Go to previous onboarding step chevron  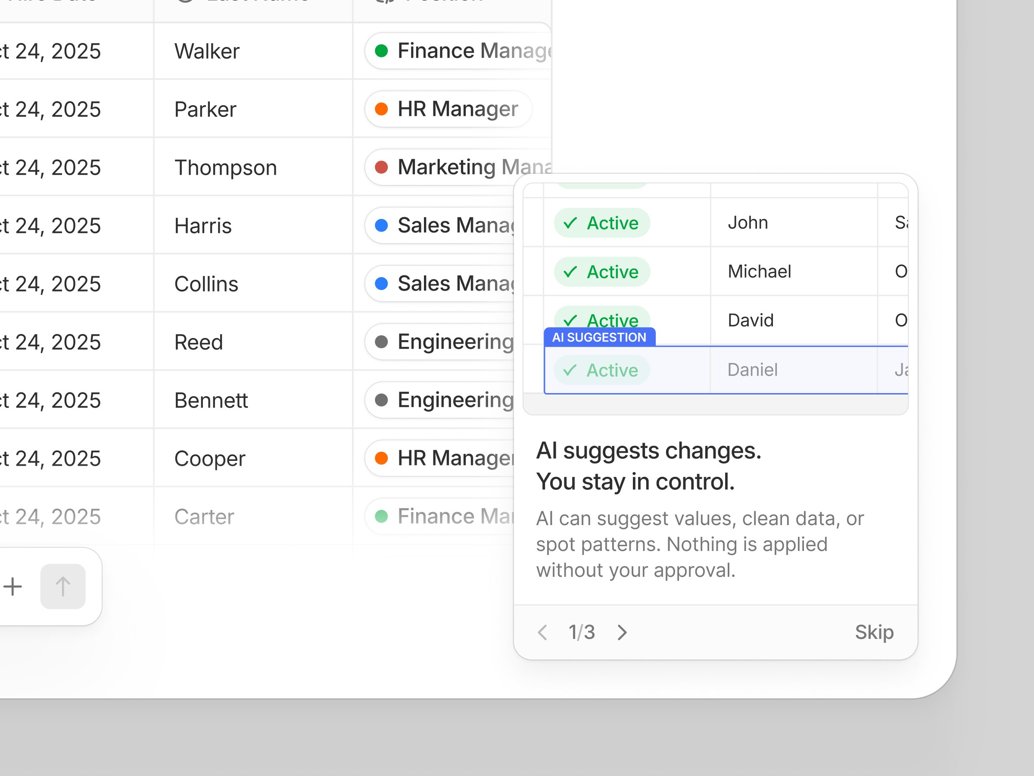click(x=542, y=632)
